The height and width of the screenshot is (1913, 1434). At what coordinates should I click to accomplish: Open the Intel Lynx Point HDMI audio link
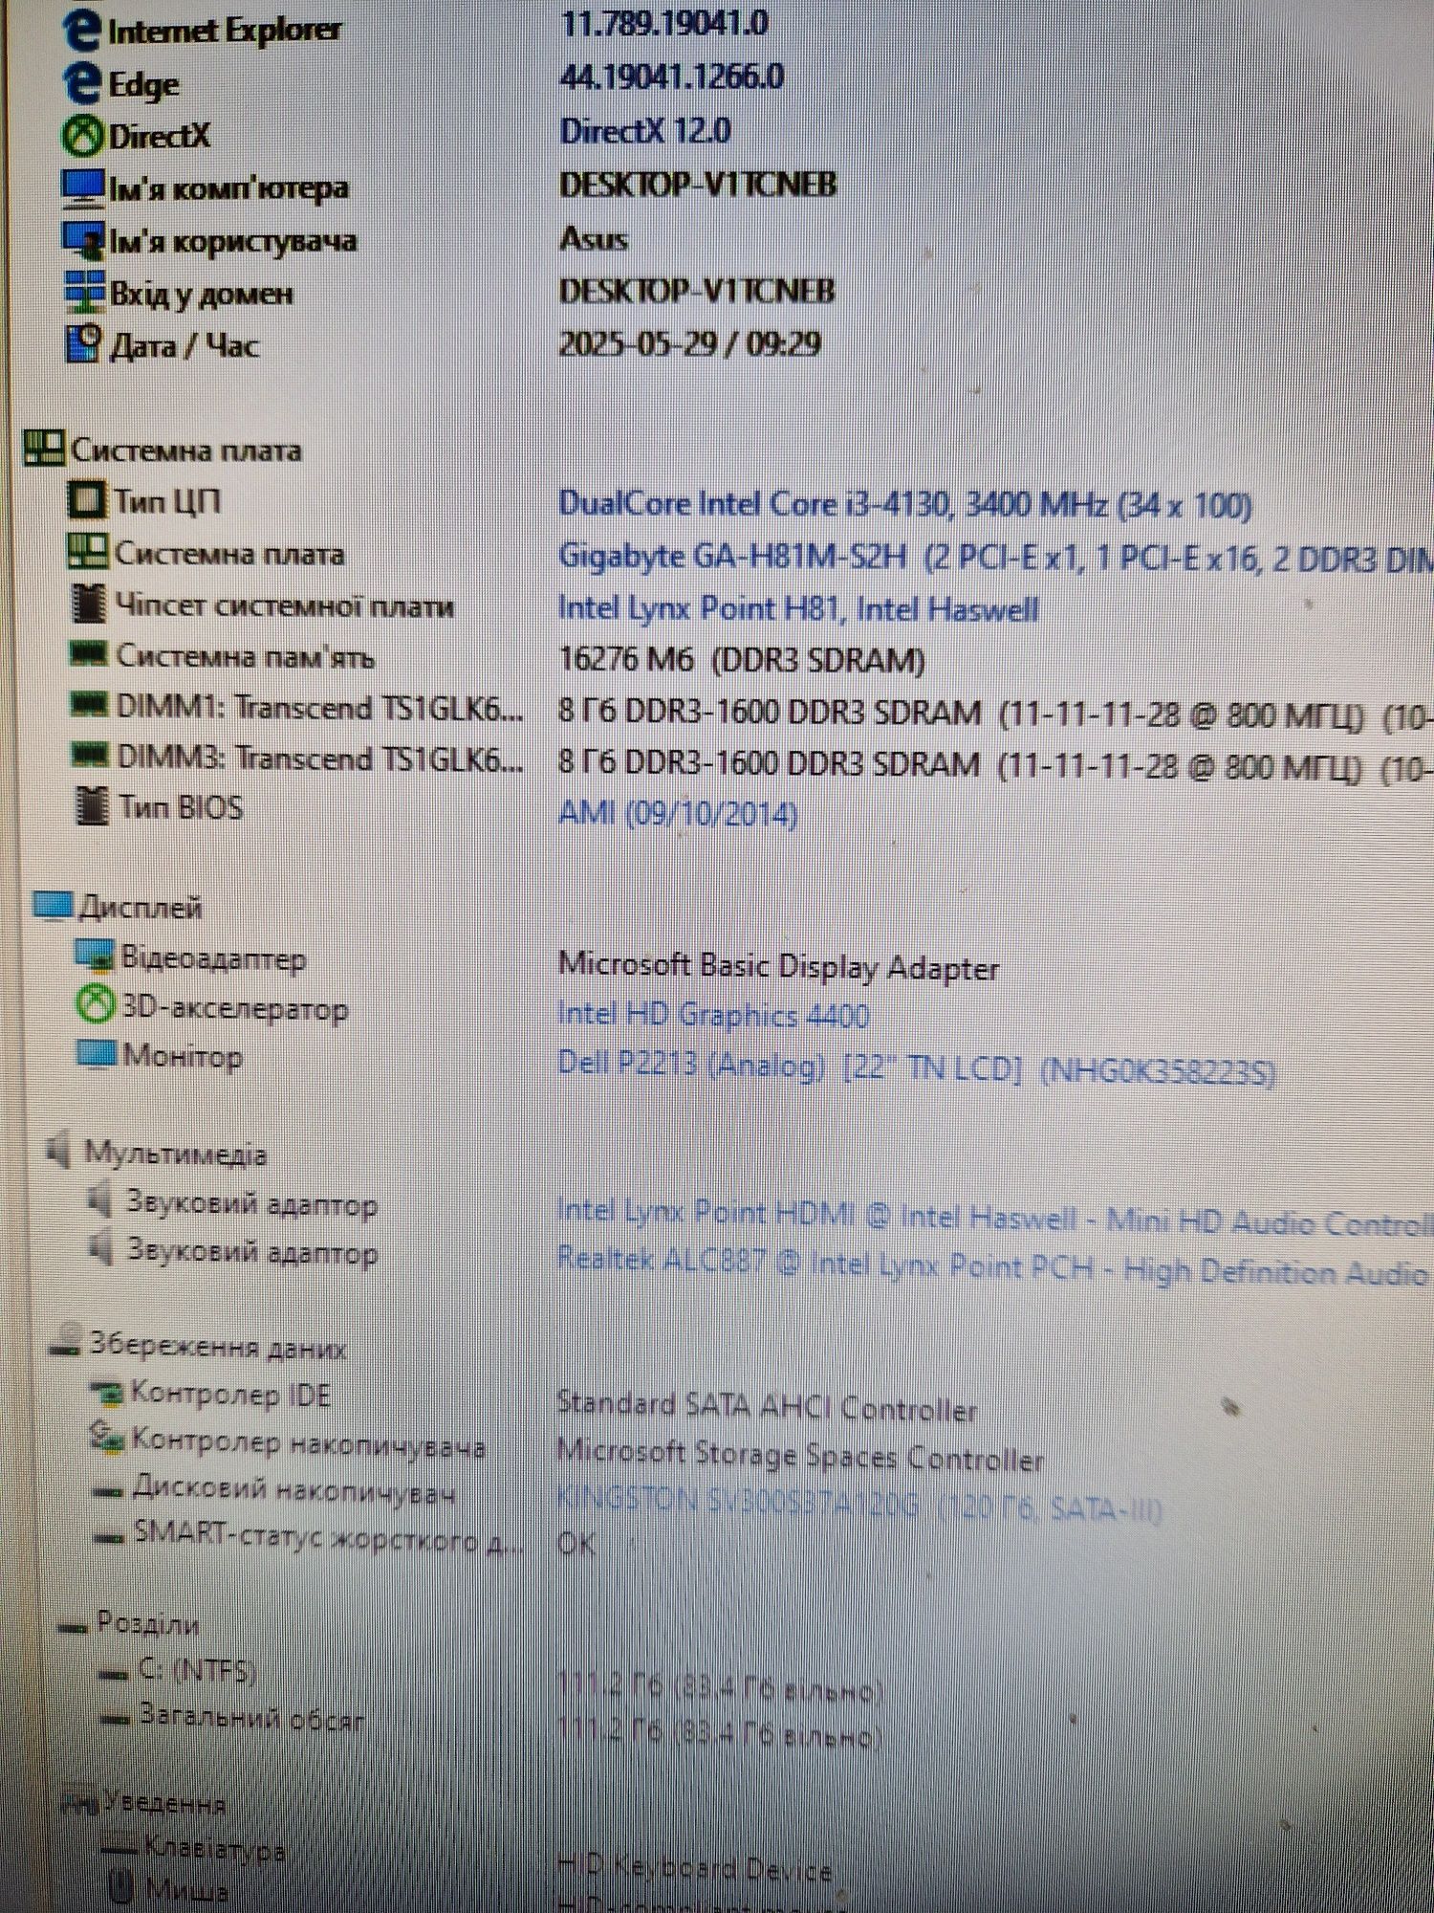point(995,1218)
